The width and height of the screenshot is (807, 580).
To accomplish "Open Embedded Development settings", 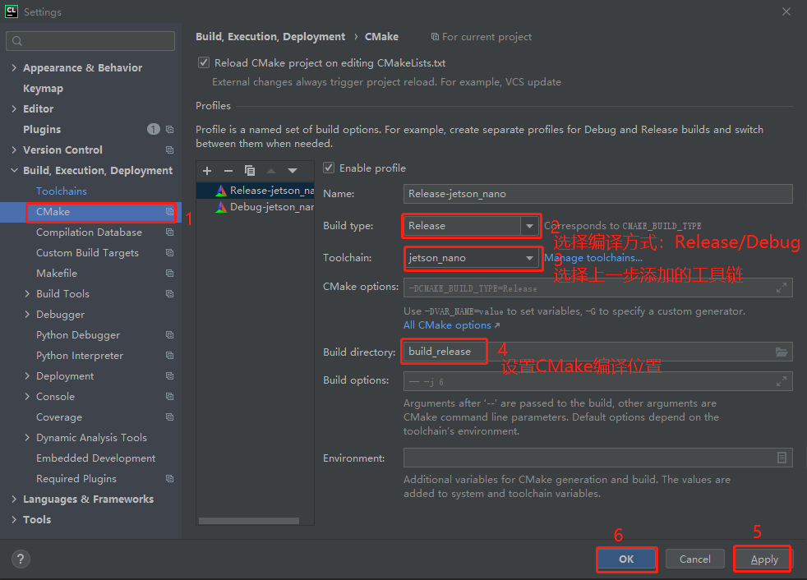I will pos(95,458).
